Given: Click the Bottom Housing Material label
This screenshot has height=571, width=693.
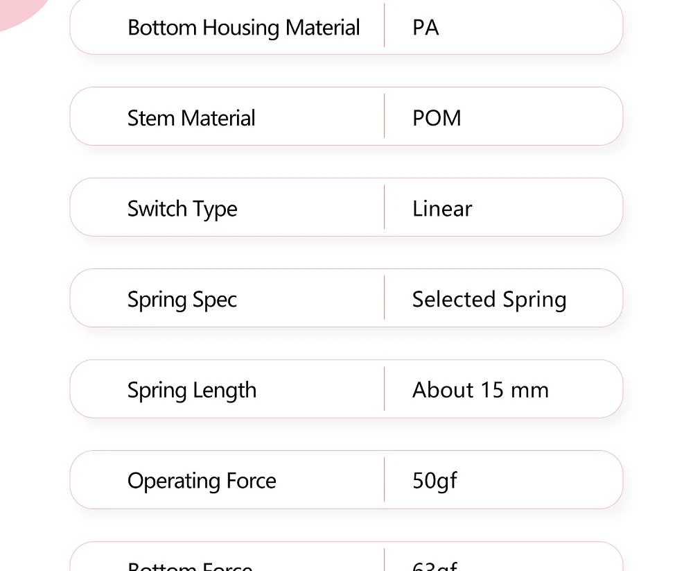Looking at the screenshot, I should coord(243,28).
